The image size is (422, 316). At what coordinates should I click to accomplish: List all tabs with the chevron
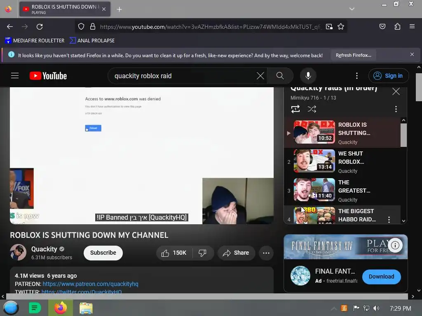pyautogui.click(x=352, y=9)
